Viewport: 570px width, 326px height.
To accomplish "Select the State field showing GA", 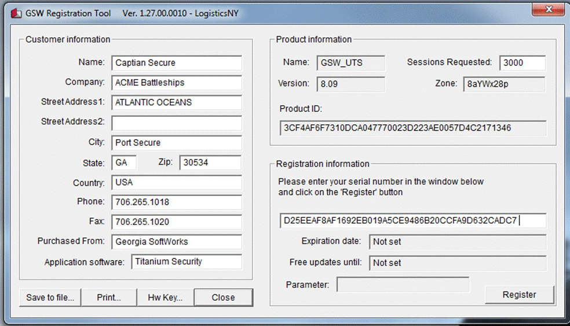I will pos(124,162).
